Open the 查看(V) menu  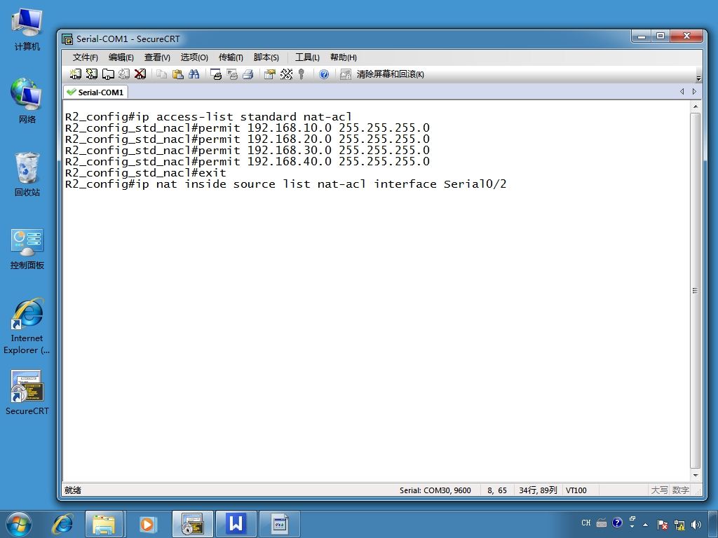pos(157,57)
